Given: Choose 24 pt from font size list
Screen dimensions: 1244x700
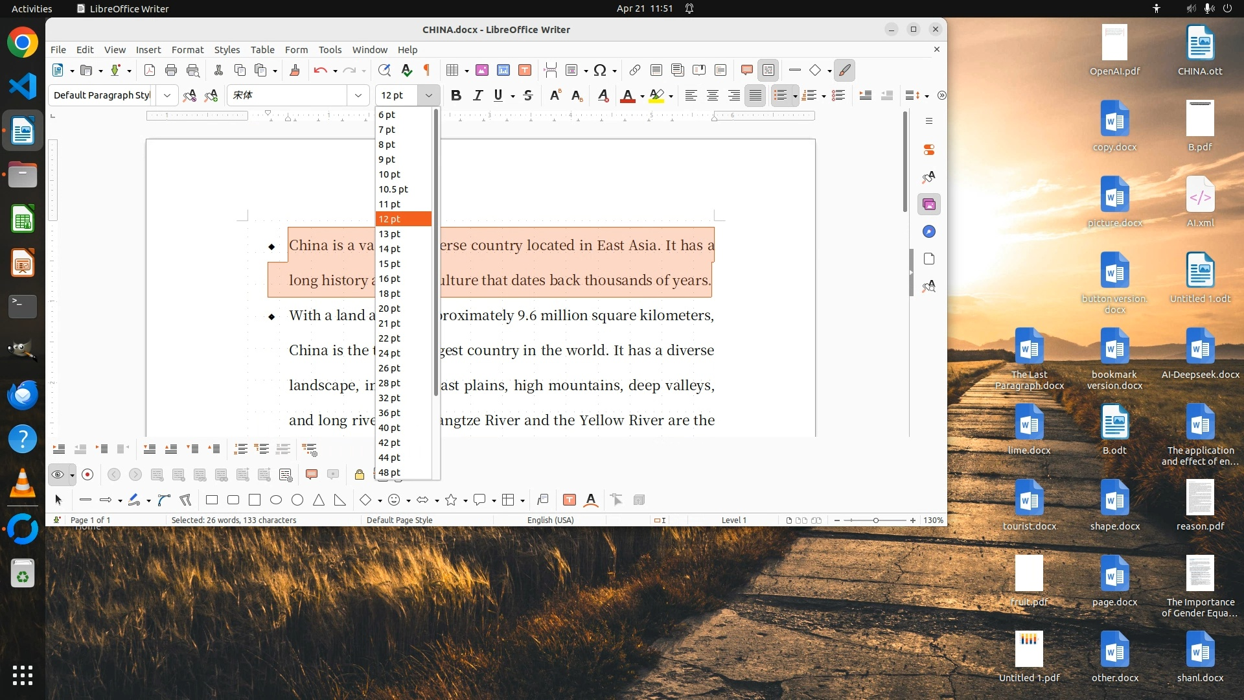Looking at the screenshot, I should click(x=389, y=353).
